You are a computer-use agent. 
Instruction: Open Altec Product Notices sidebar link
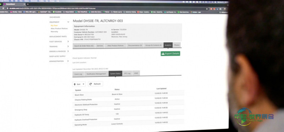59,29
